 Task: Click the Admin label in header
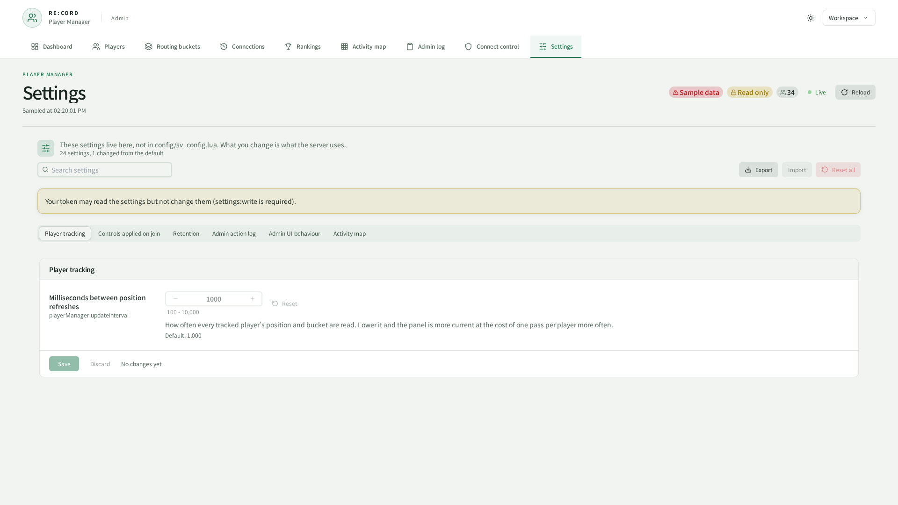point(120,18)
